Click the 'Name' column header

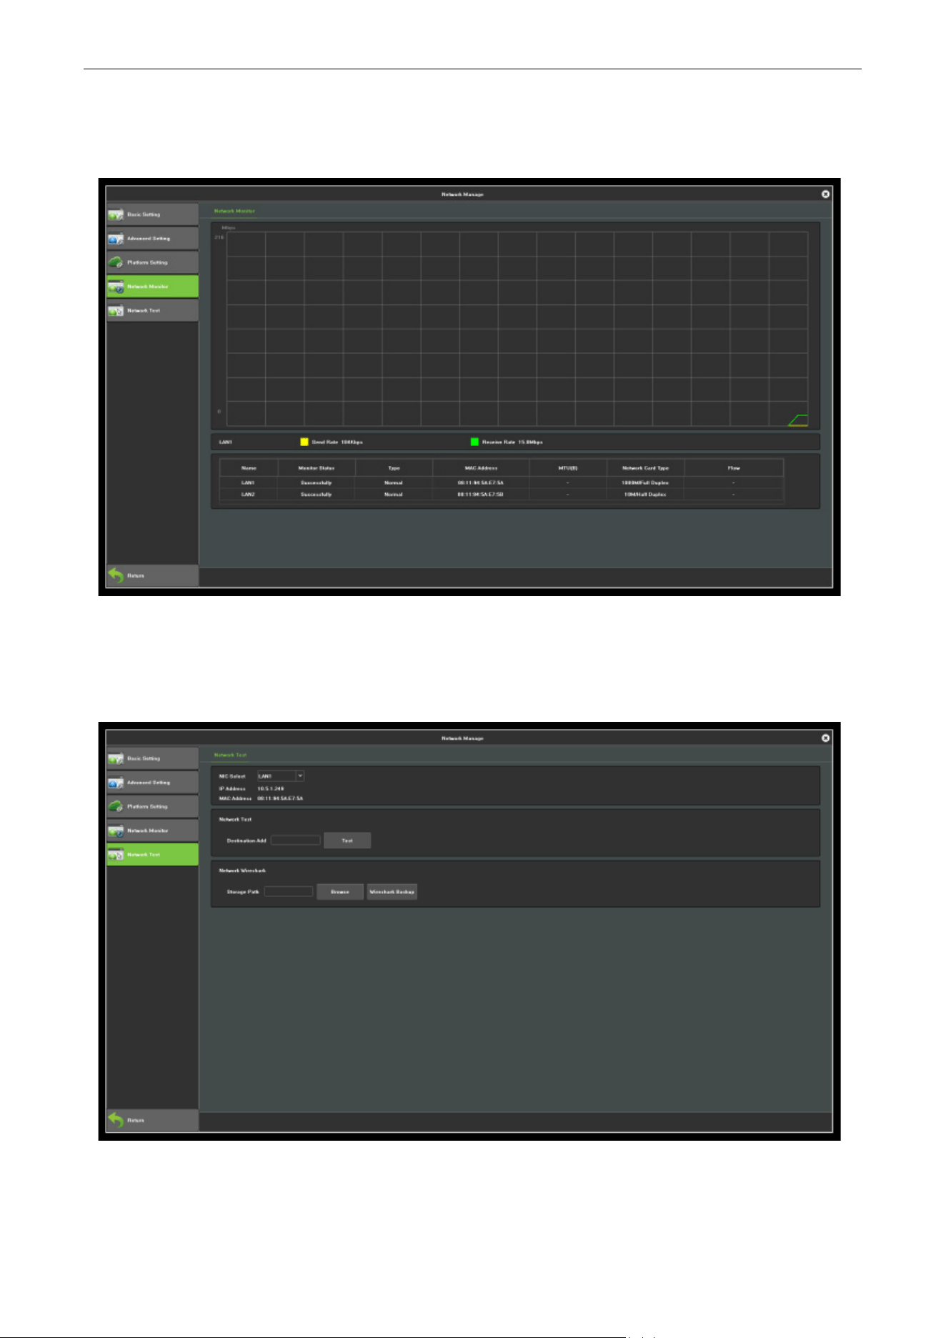pyautogui.click(x=249, y=468)
